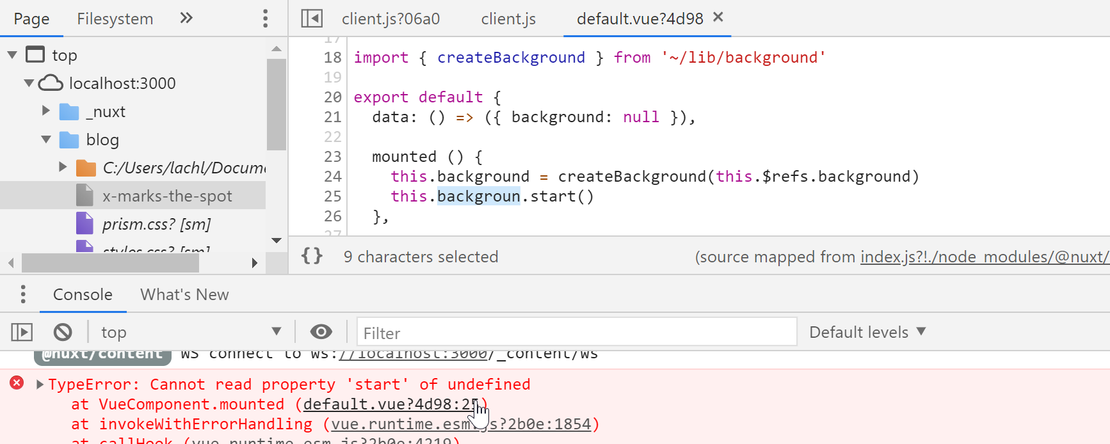Open the Sources panel three-dot menu
1110x444 pixels.
coord(265,19)
